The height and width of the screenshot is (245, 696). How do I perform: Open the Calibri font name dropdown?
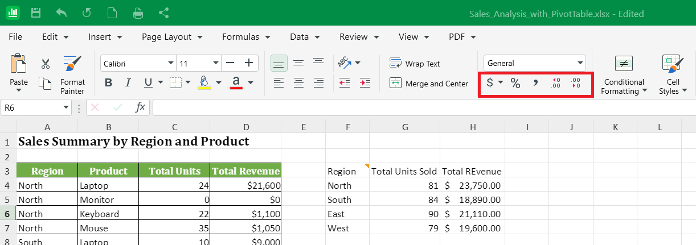coord(170,63)
